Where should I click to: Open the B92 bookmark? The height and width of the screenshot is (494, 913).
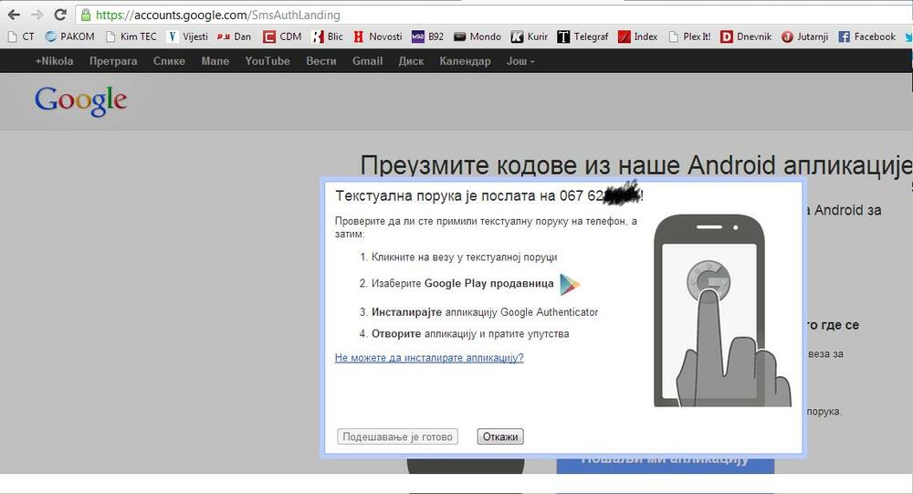(x=428, y=37)
